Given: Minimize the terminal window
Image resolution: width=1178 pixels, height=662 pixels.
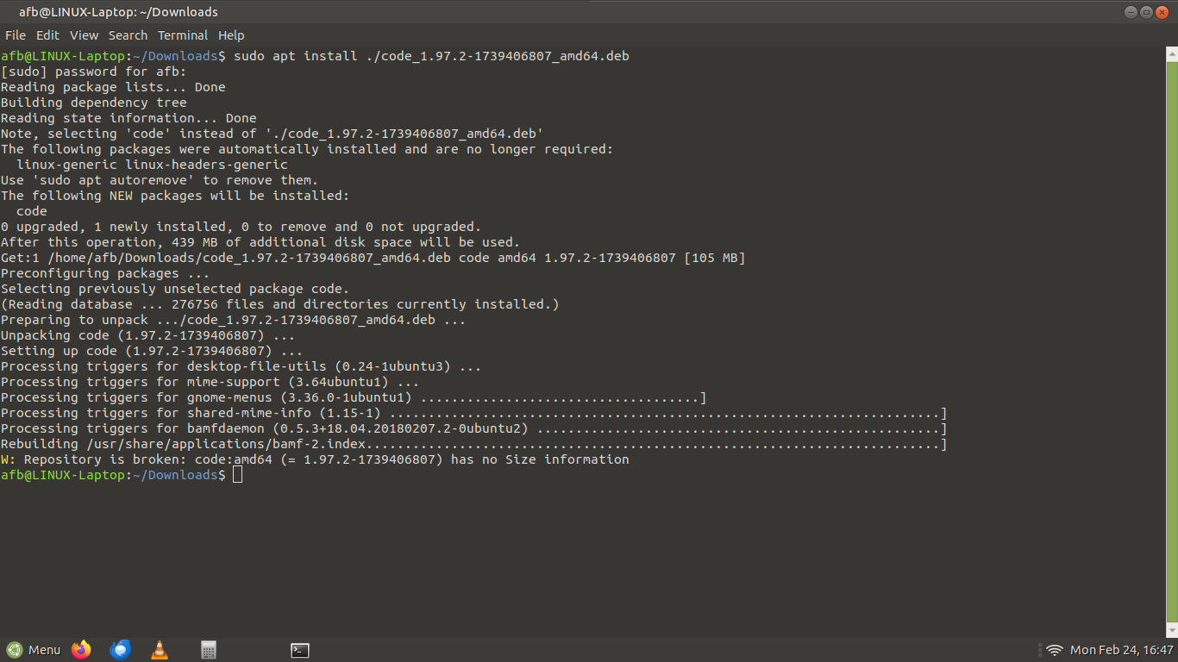Looking at the screenshot, I should point(1131,12).
